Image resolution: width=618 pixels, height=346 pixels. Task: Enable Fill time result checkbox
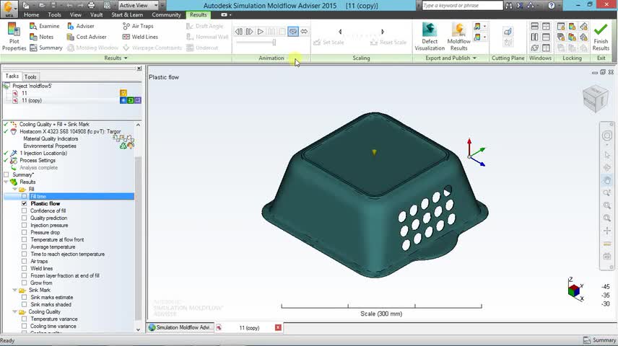click(25, 196)
